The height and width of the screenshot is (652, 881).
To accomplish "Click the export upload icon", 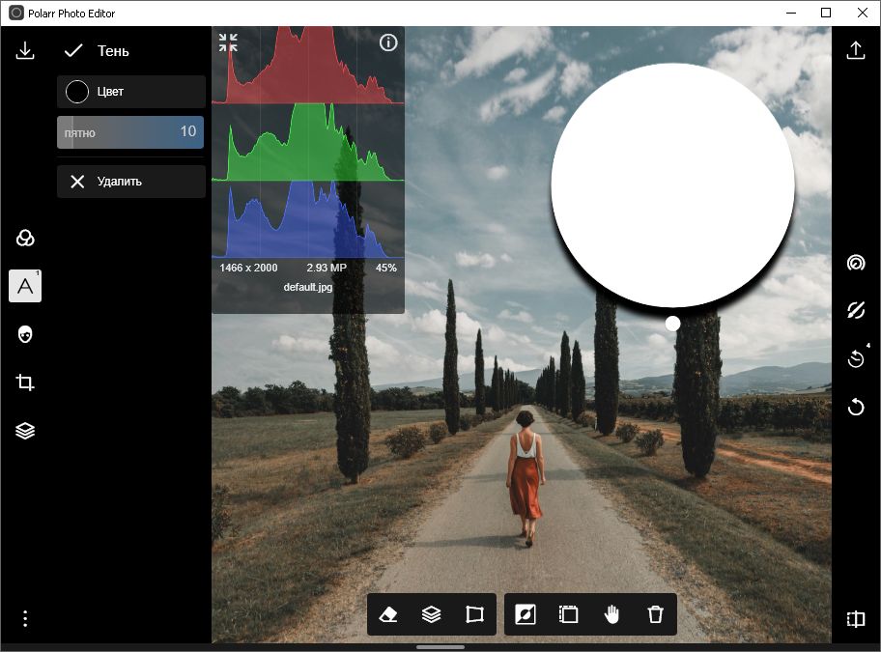I will (856, 50).
